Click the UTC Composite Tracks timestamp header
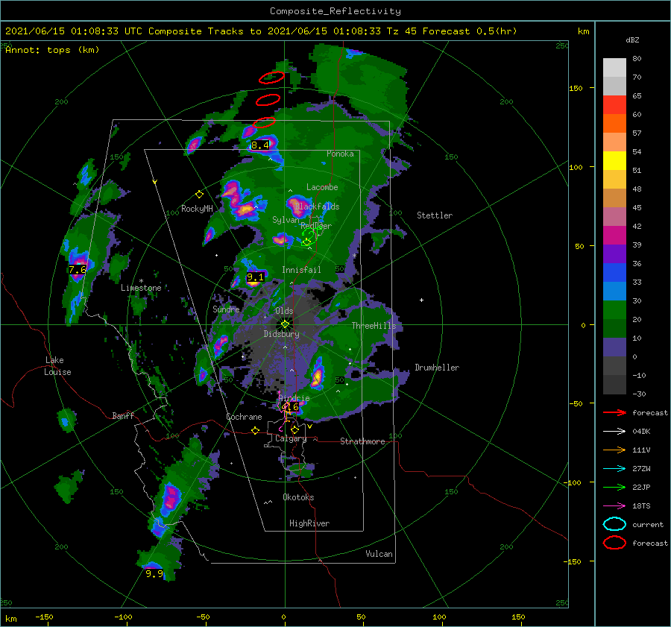671x627 pixels. (x=261, y=31)
